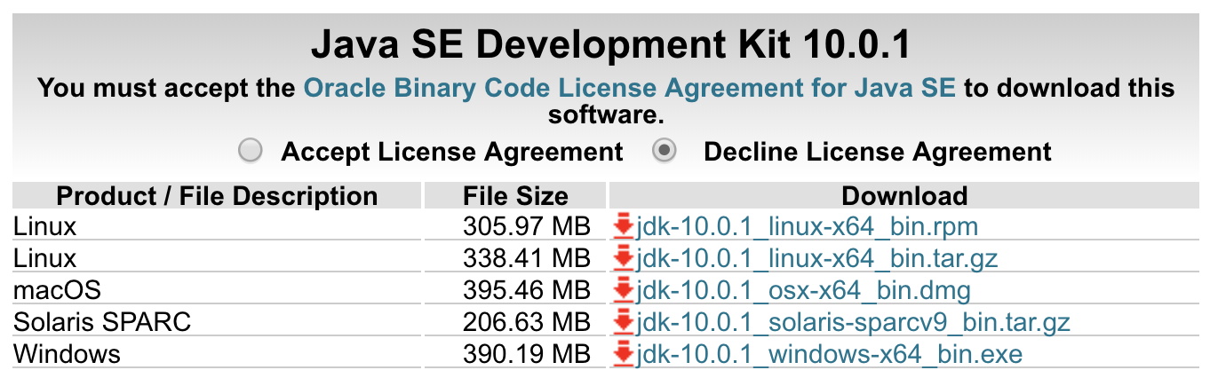Screen dimensions: 1210x378
Task: Click the File Size column header
Action: pyautogui.click(x=515, y=195)
